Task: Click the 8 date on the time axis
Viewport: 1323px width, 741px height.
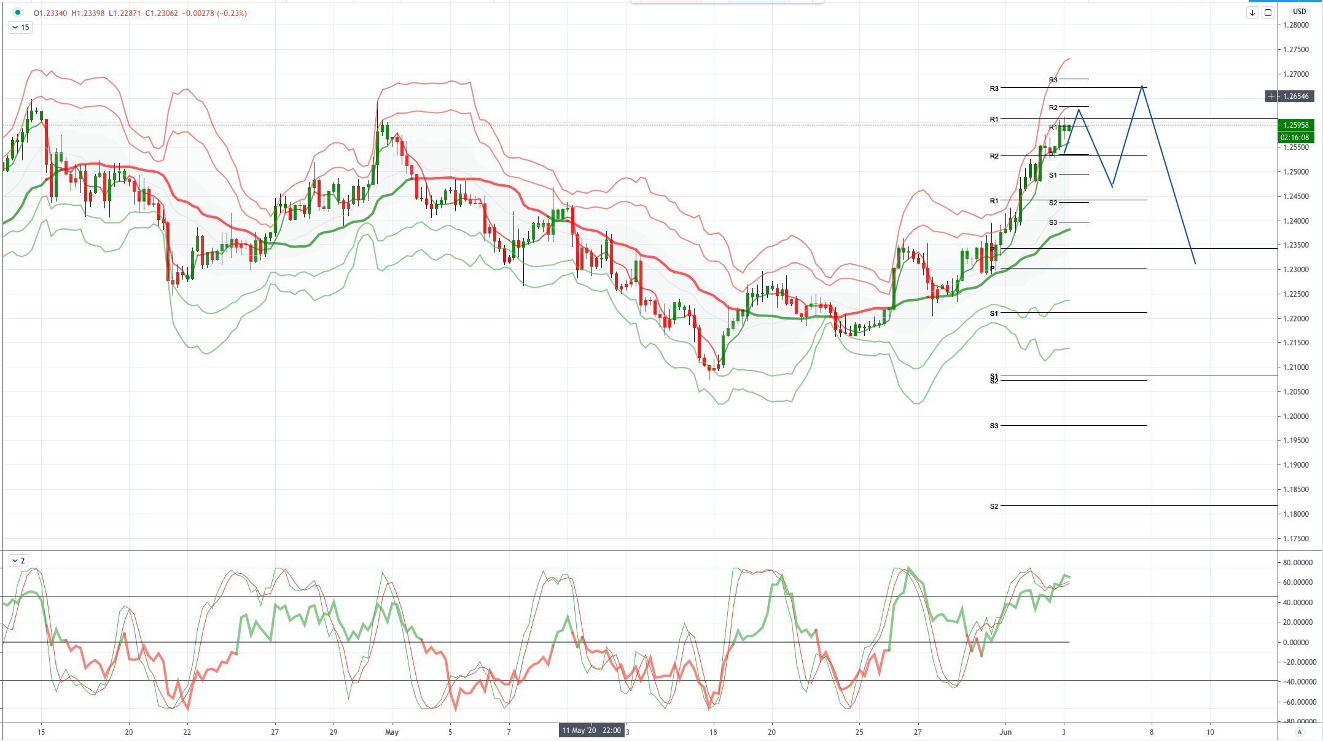Action: 1152,732
